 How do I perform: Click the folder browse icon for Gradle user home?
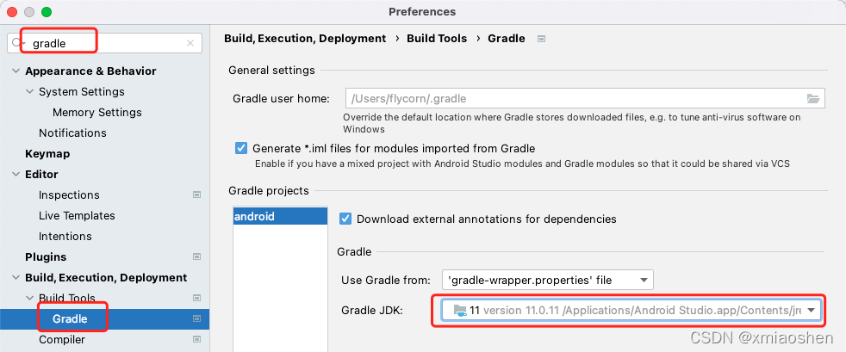[813, 98]
